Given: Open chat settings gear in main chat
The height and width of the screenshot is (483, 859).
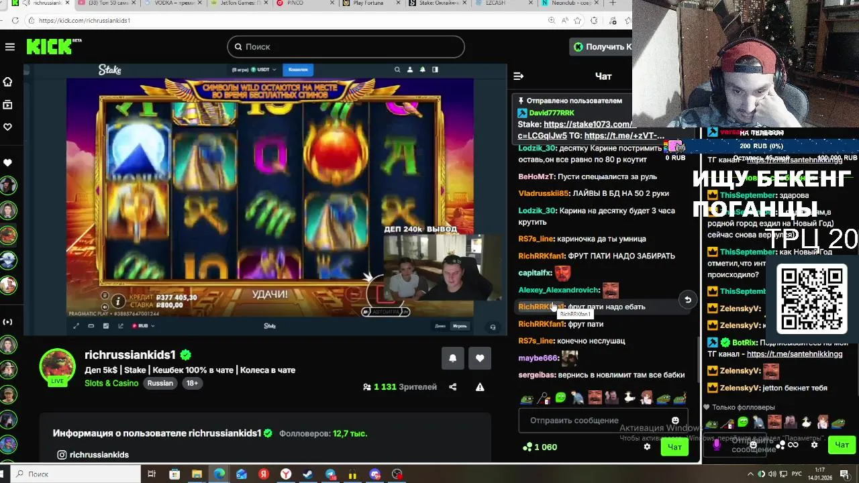Looking at the screenshot, I should pyautogui.click(x=647, y=447).
